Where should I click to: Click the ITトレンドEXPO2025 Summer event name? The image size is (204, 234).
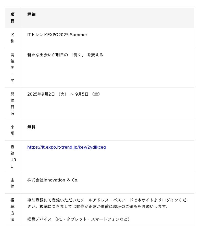click(x=57, y=35)
